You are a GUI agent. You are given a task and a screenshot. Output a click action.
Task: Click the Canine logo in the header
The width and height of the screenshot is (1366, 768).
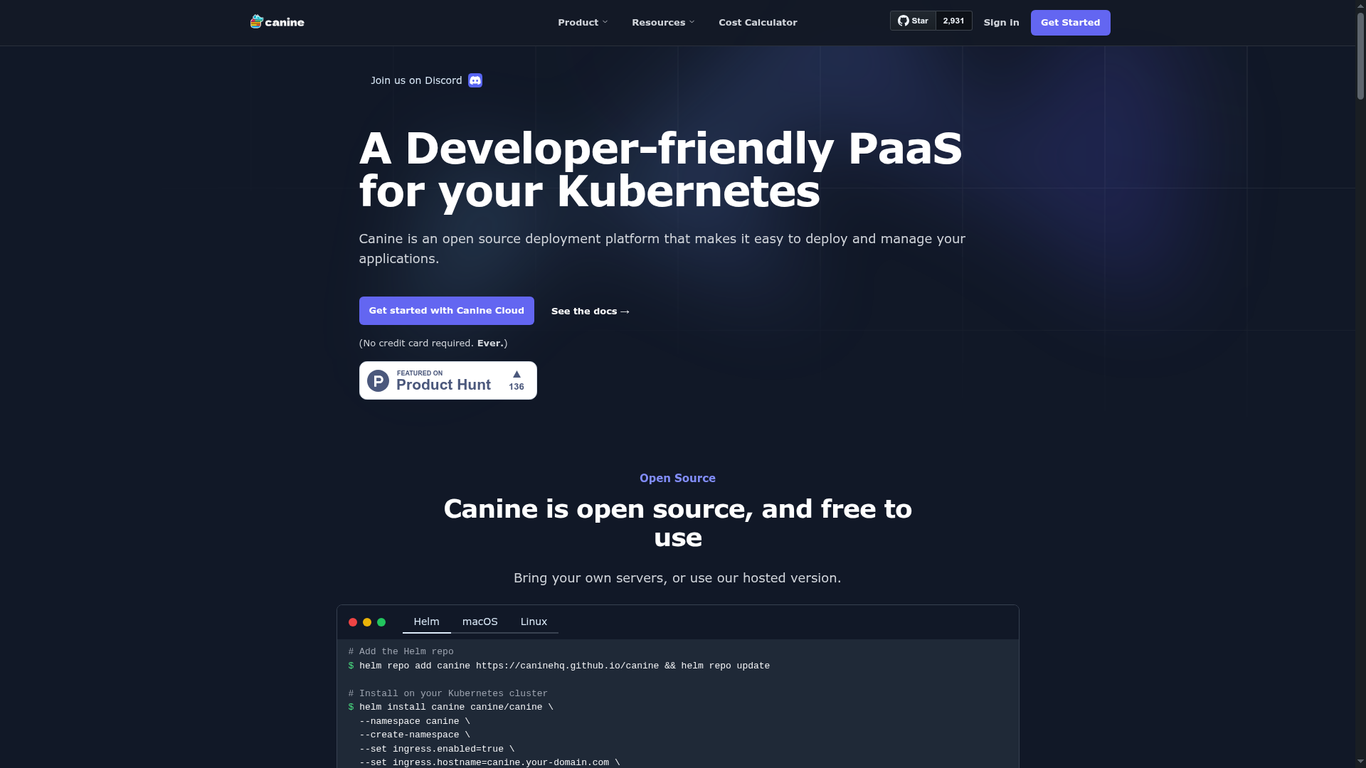click(277, 22)
